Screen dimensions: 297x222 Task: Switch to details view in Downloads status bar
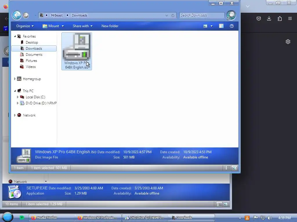click(228, 168)
